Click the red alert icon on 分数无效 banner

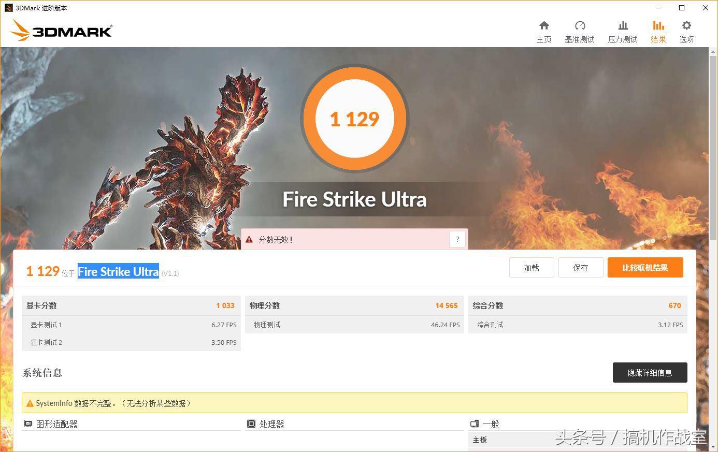[250, 239]
